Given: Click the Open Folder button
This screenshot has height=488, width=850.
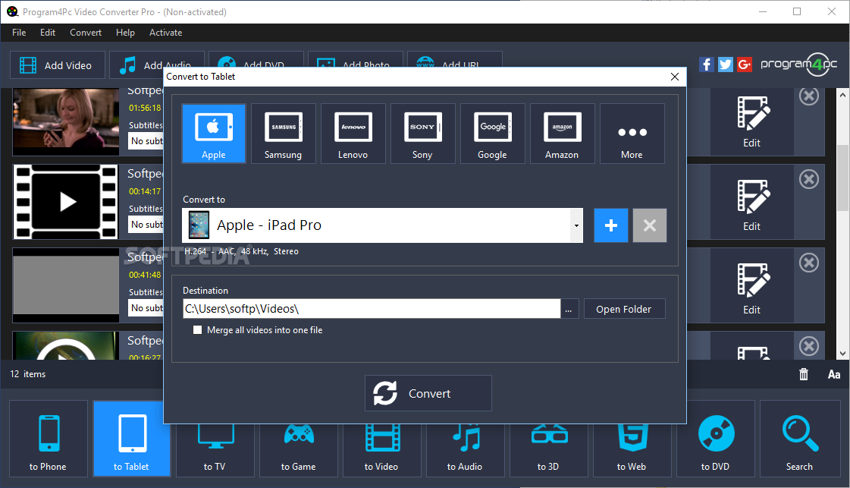Looking at the screenshot, I should click(x=624, y=309).
